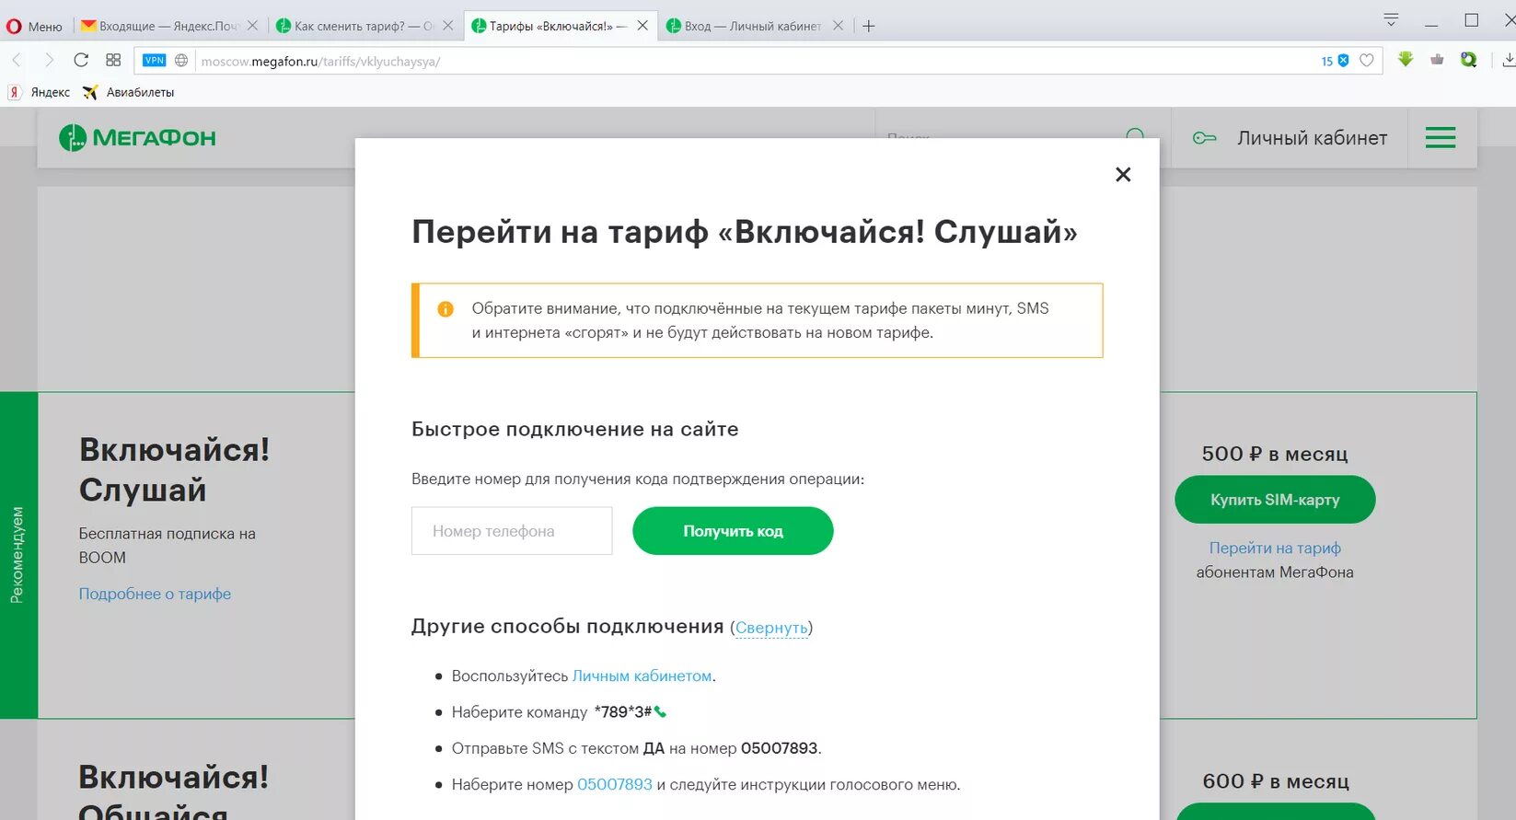Screen dimensions: 1516x820
Task: Select the 500 ₽ в месяц price
Action: click(x=1275, y=454)
